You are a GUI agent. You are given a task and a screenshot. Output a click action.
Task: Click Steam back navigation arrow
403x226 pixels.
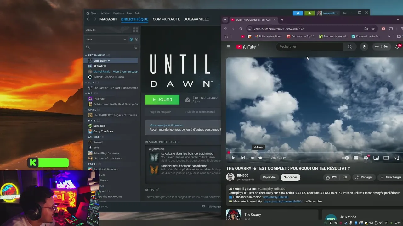[x=88, y=19]
